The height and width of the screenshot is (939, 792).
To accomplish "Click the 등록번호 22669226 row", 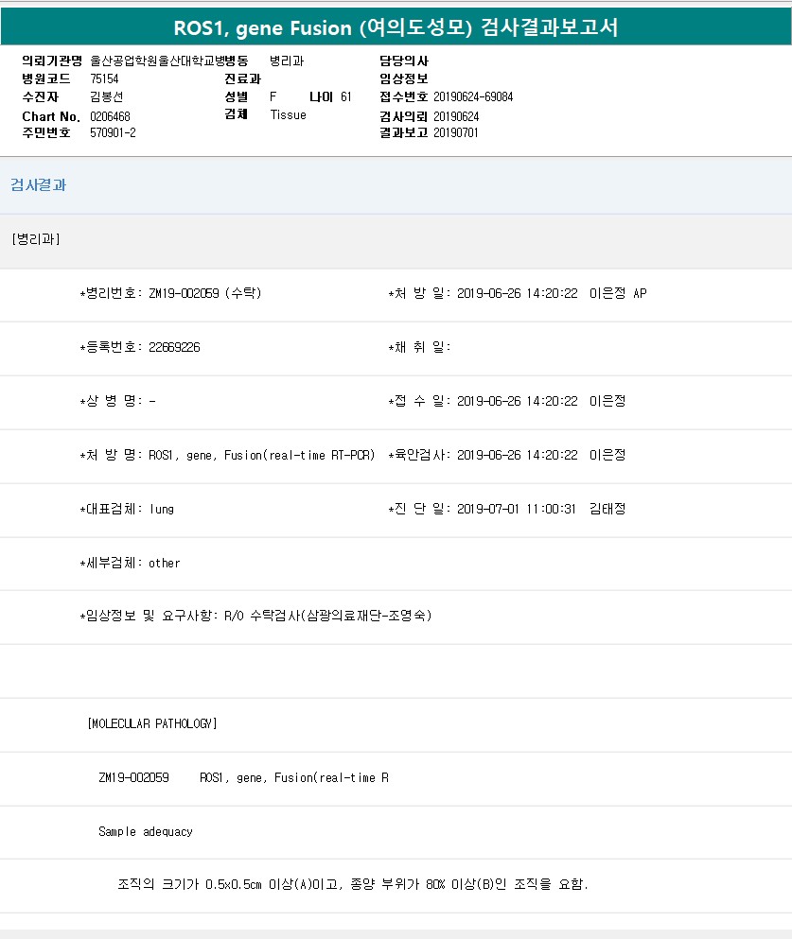I will [140, 348].
